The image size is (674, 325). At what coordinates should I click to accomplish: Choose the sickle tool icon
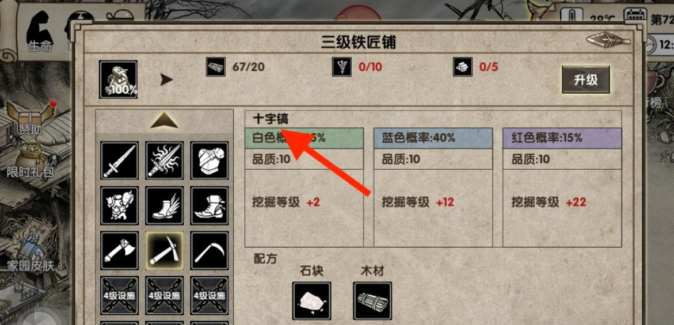[x=210, y=251]
